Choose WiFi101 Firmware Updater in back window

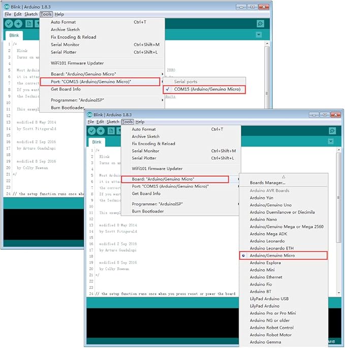[x=102, y=63]
